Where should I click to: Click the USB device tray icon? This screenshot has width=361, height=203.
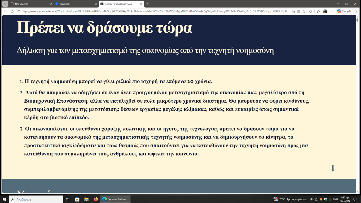point(316,199)
